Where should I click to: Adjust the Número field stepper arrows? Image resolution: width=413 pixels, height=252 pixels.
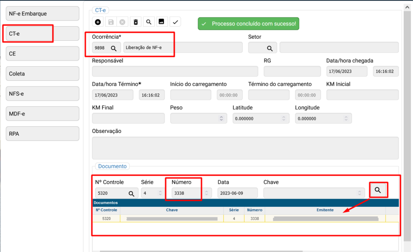point(206,193)
